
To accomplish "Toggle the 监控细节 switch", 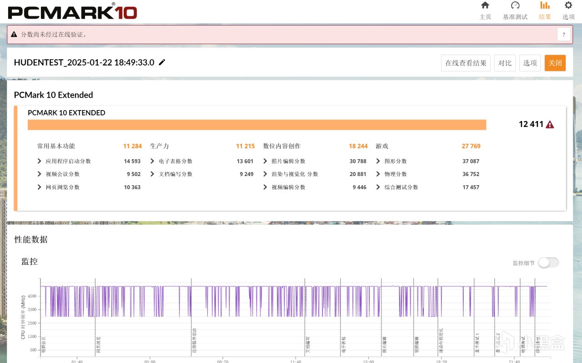I will [x=548, y=262].
